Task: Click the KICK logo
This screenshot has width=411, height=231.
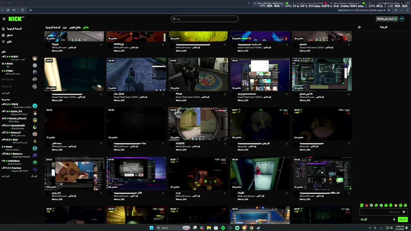Action: click(16, 19)
